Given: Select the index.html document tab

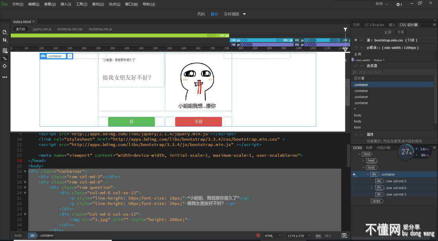Looking at the screenshot, I should coord(22,22).
